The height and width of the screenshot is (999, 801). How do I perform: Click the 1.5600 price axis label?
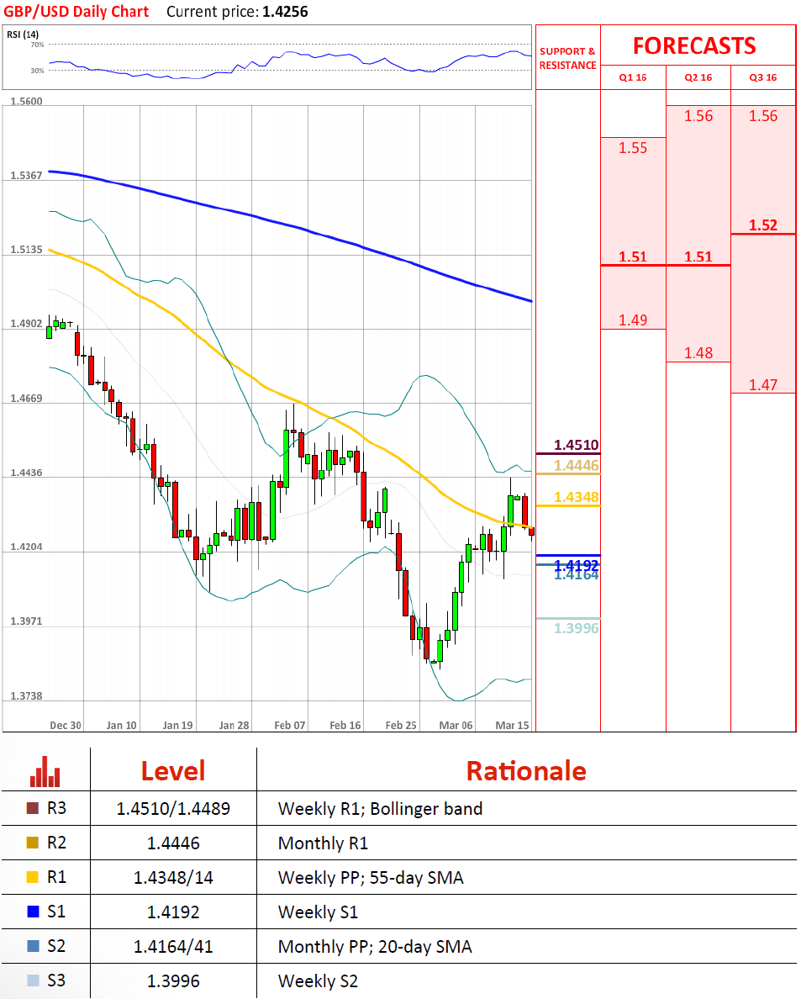[x=26, y=101]
